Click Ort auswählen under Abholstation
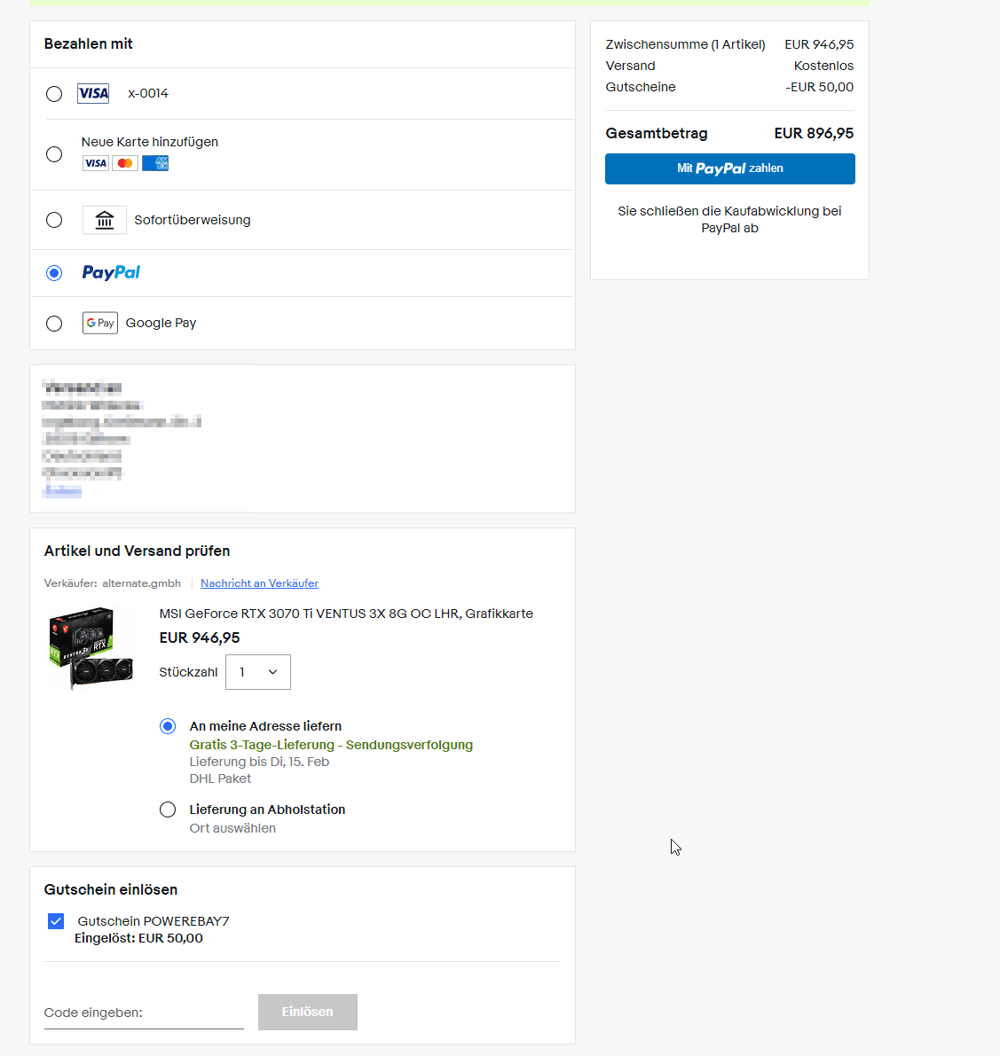The image size is (1000, 1056). [x=232, y=828]
